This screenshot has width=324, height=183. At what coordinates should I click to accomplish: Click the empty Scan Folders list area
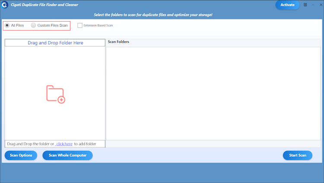(213, 94)
